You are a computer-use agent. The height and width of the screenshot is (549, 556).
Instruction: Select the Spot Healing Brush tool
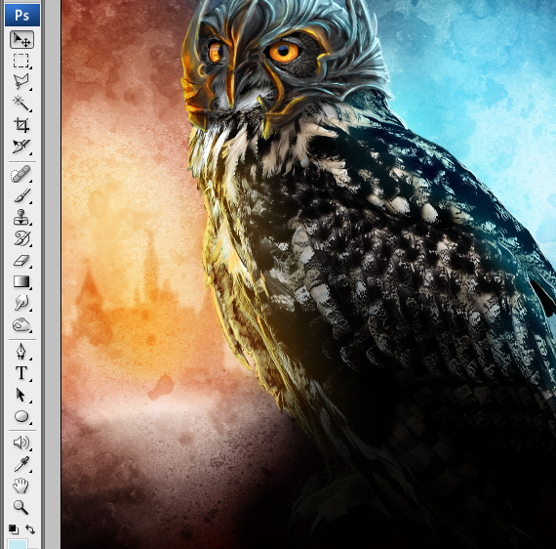[x=21, y=174]
